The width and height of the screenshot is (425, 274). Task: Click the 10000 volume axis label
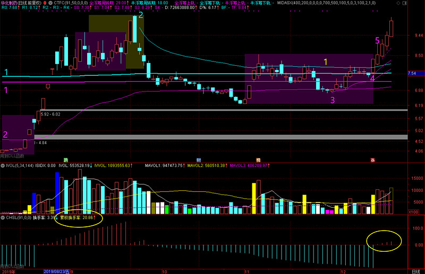[417, 190]
